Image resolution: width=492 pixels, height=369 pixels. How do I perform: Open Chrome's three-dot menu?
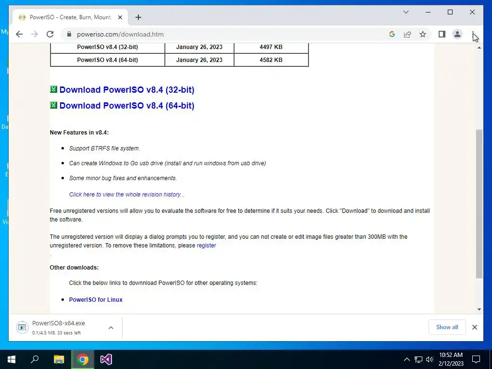[473, 34]
